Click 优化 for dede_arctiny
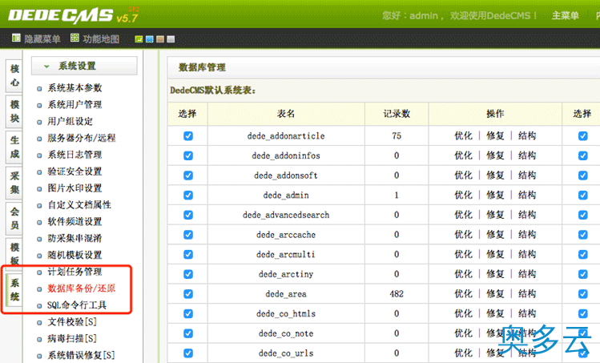 tap(463, 274)
